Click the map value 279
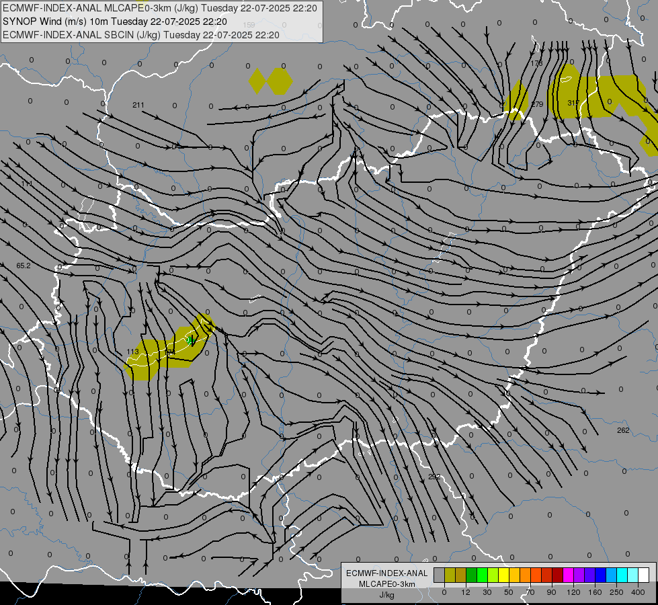The image size is (658, 605). [x=537, y=104]
